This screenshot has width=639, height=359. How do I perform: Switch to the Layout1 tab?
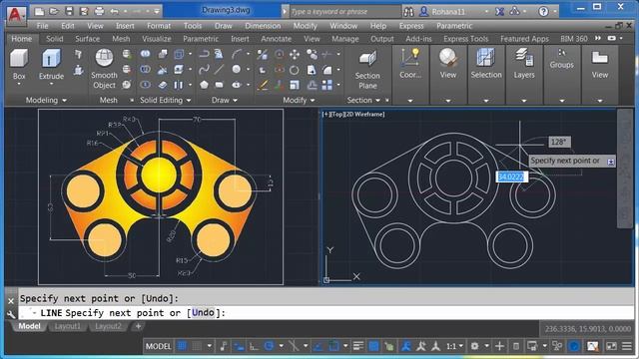68,326
